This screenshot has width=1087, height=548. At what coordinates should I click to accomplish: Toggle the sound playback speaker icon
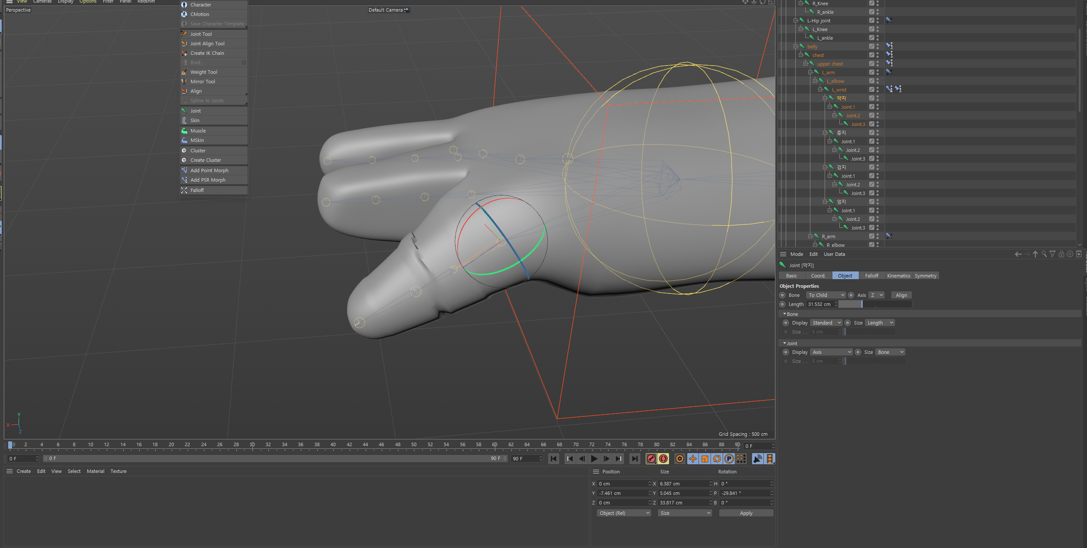click(x=758, y=459)
